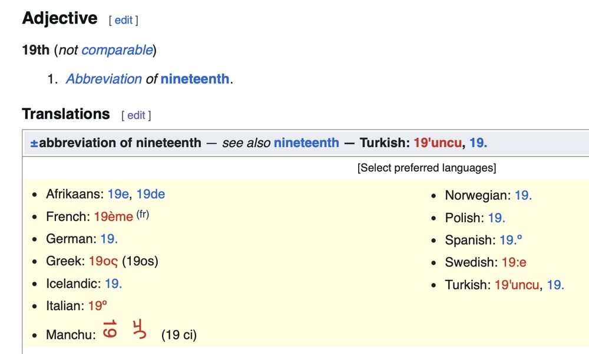Image resolution: width=589 pixels, height=354 pixels.
Task: Click the superscript (fr) link
Action: click(x=143, y=214)
